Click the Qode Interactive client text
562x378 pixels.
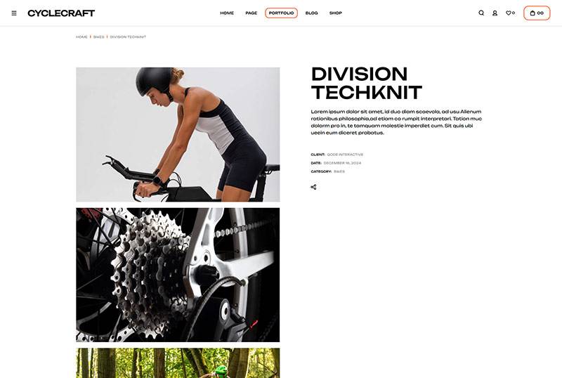click(345, 155)
